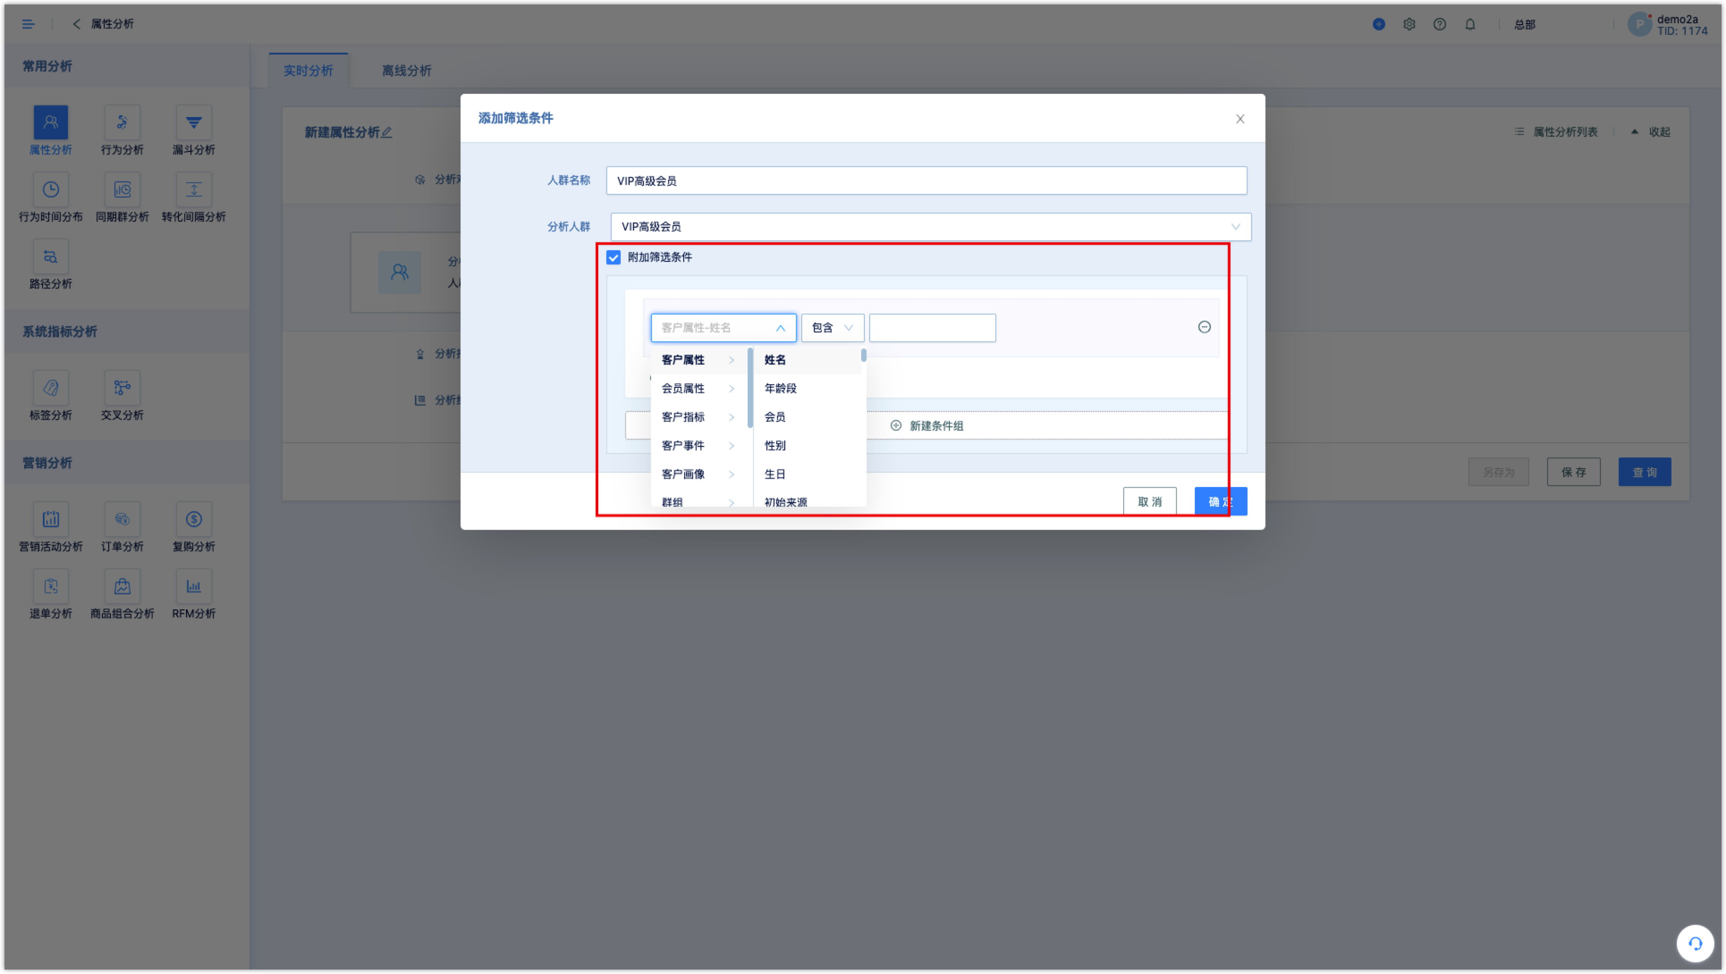Open the 转化间隔分析 icon
1726x974 pixels.
click(194, 189)
